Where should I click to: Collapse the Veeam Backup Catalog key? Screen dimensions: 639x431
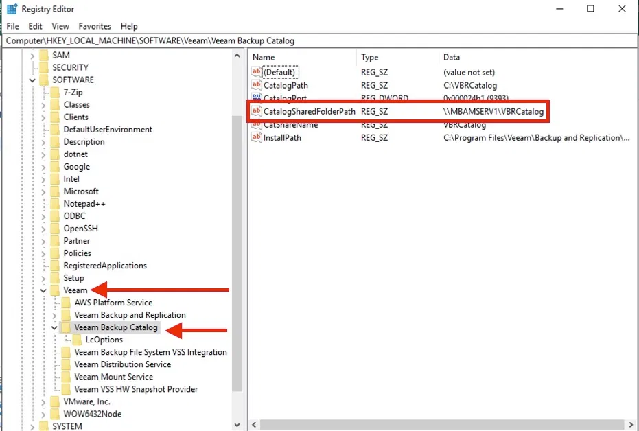pyautogui.click(x=55, y=328)
